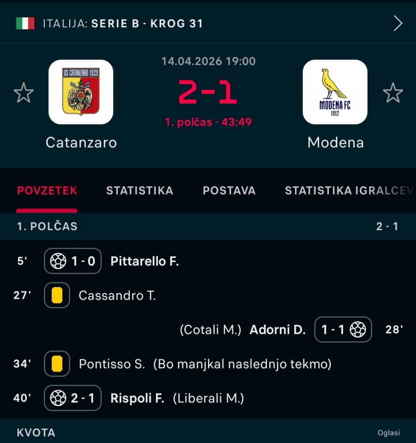Open player Rispoli F.
416x443 pixels.
137,398
